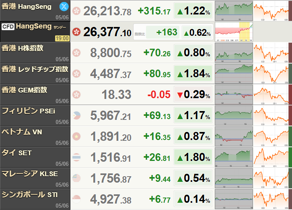Open タイ SET orange long-term chart
The image size is (292, 210).
(271, 157)
